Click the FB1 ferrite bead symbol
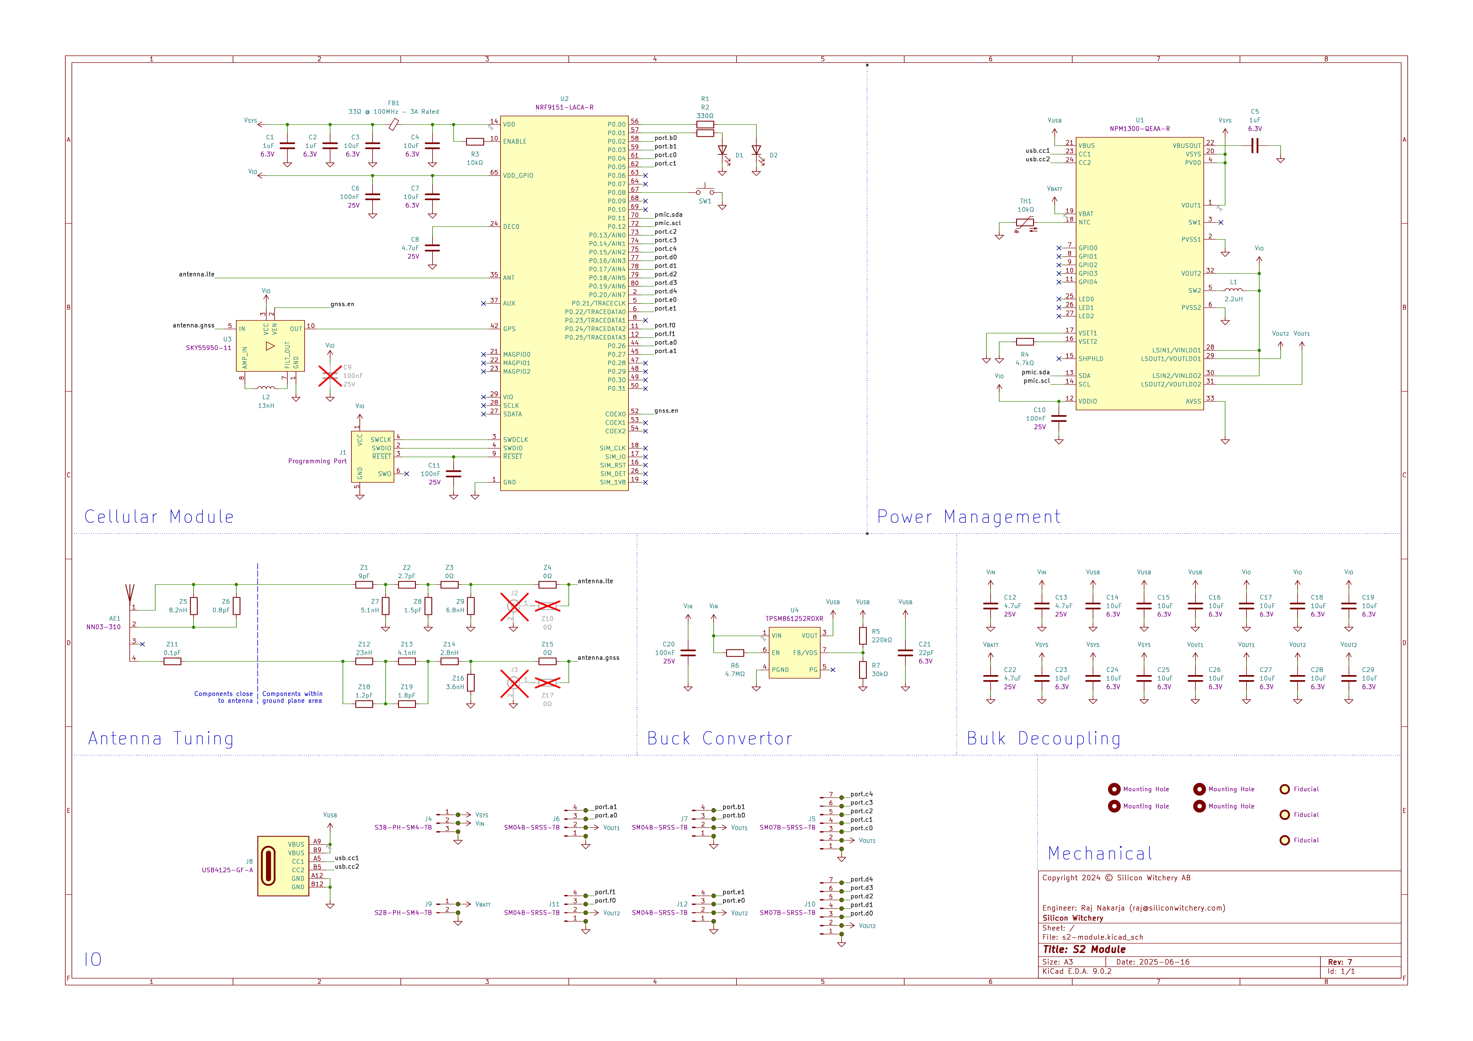This screenshot has height=1041, width=1473. [x=393, y=124]
